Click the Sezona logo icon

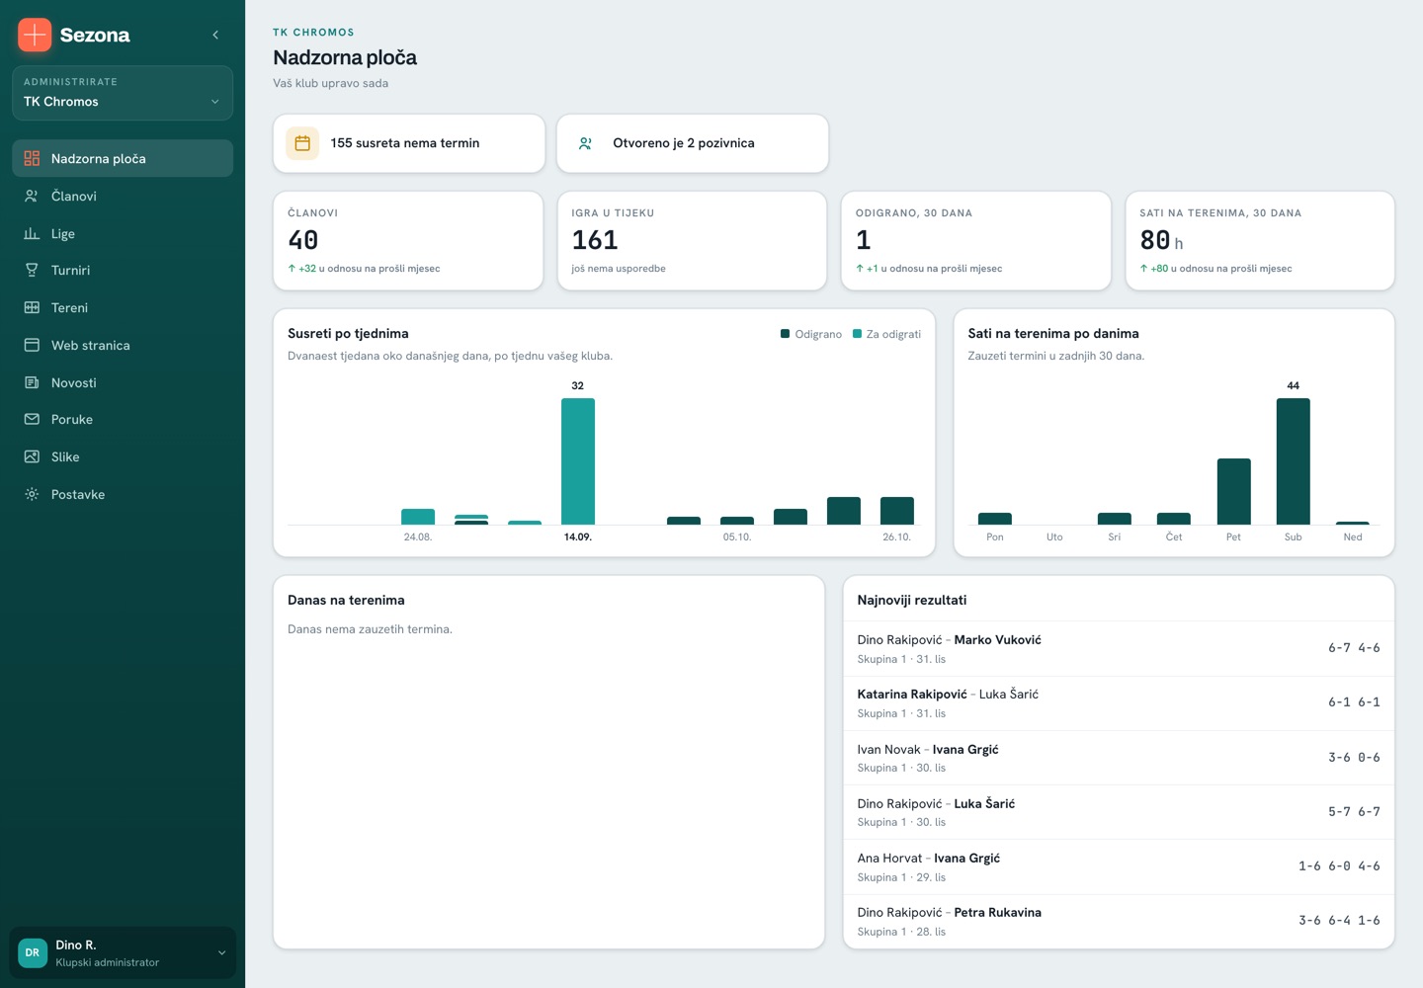tap(35, 35)
